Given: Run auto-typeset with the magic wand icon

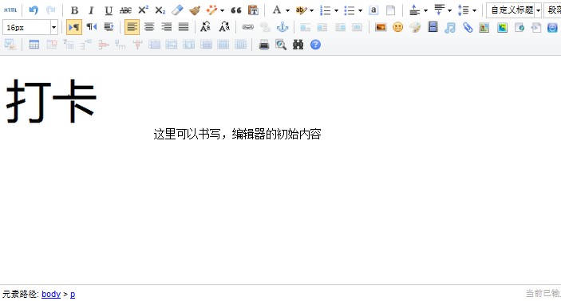Looking at the screenshot, I should coord(211,10).
